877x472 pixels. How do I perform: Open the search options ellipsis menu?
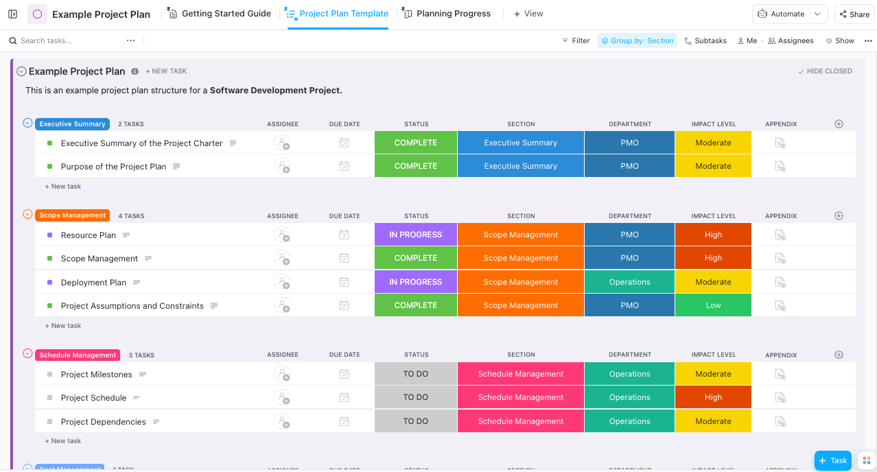pyautogui.click(x=130, y=40)
